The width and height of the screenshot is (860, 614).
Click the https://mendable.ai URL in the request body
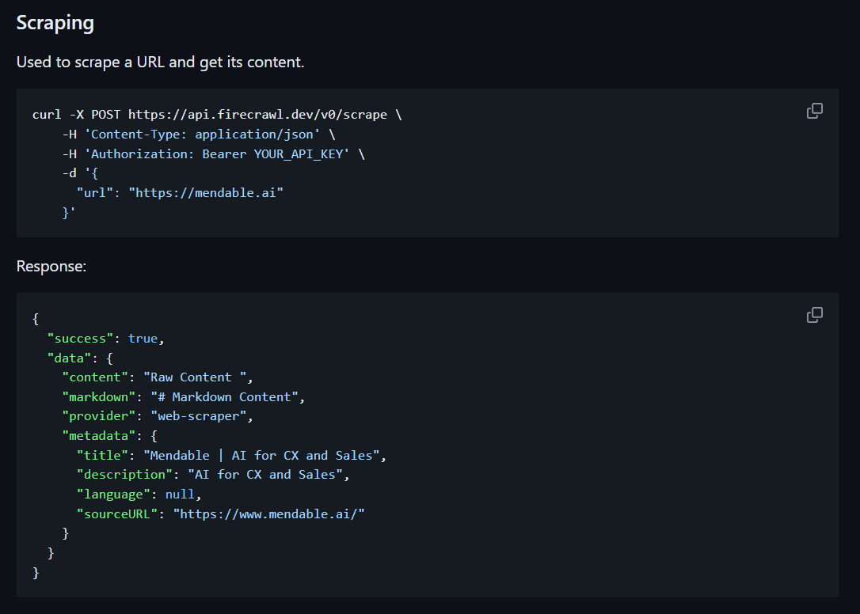point(206,193)
